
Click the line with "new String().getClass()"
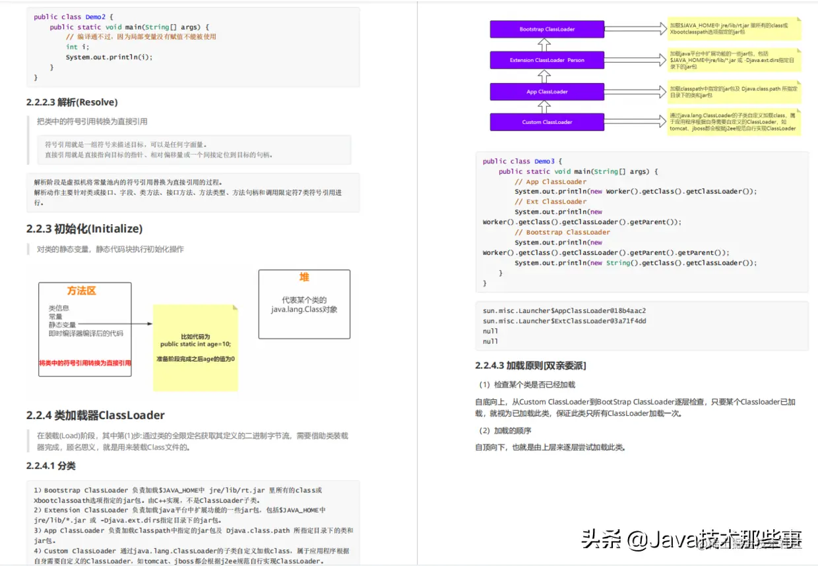[x=636, y=263]
